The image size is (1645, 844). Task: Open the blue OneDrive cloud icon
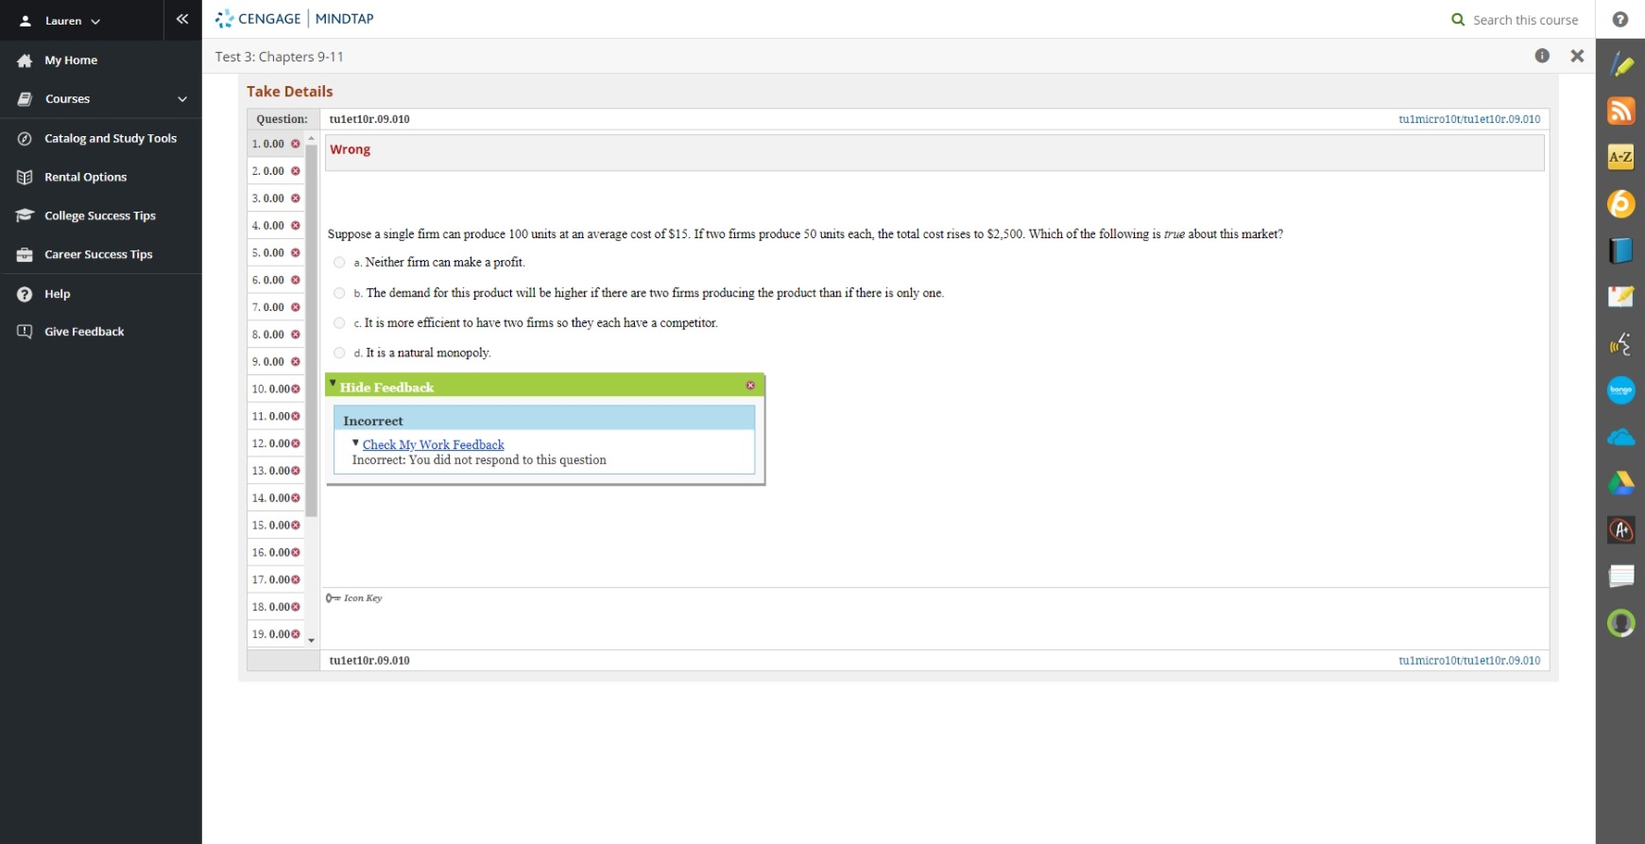(x=1620, y=437)
